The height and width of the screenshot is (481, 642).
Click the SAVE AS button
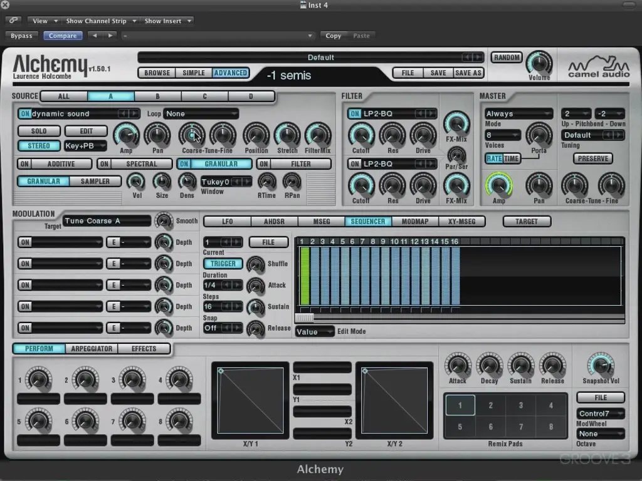point(468,73)
